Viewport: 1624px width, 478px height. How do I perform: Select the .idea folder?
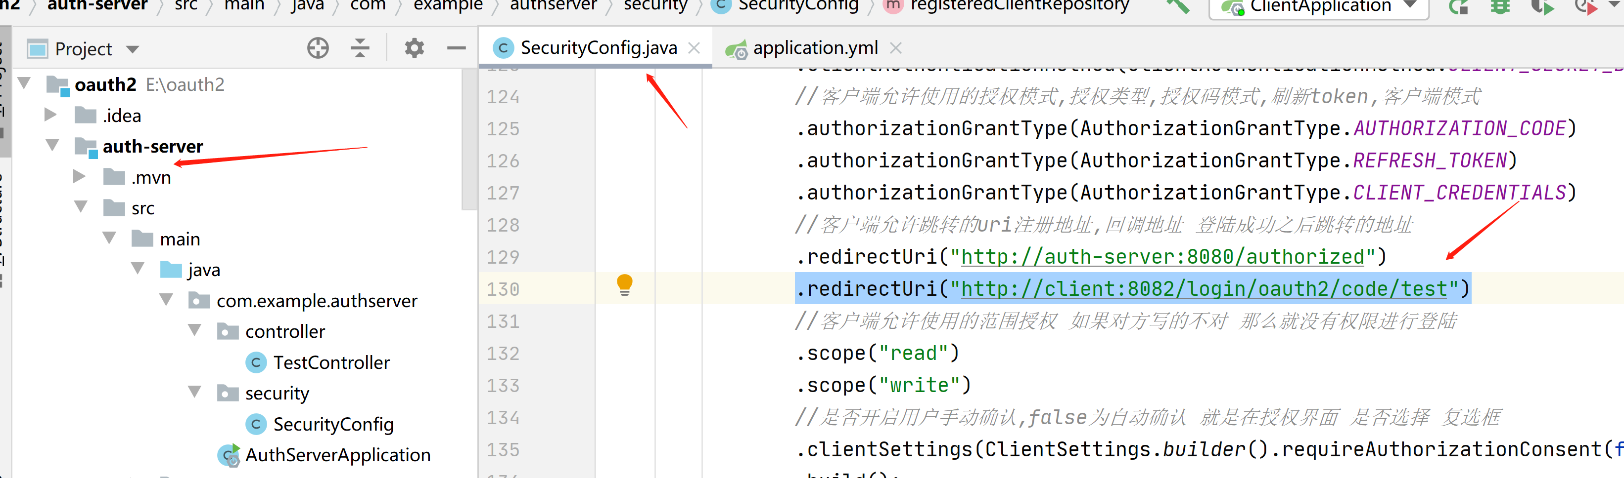pos(122,116)
